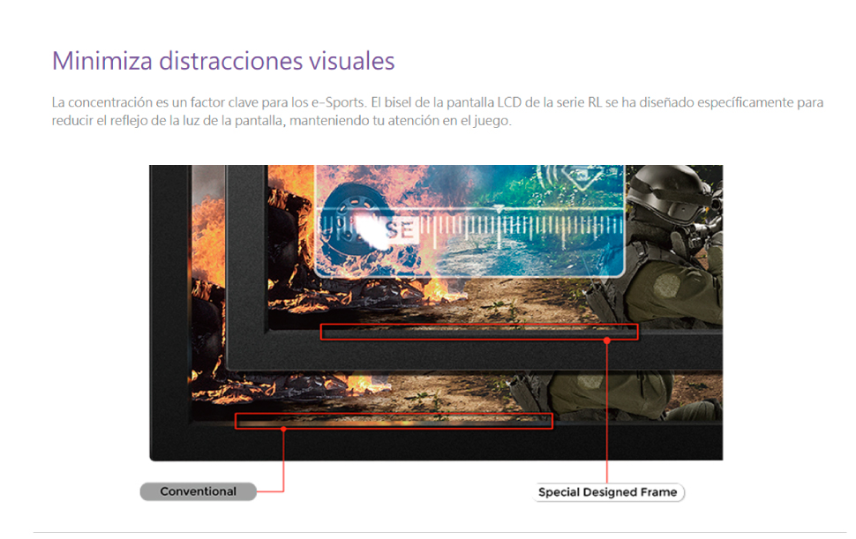Click the round patch on the soldier's shoulder
The height and width of the screenshot is (539, 856).
click(x=666, y=284)
